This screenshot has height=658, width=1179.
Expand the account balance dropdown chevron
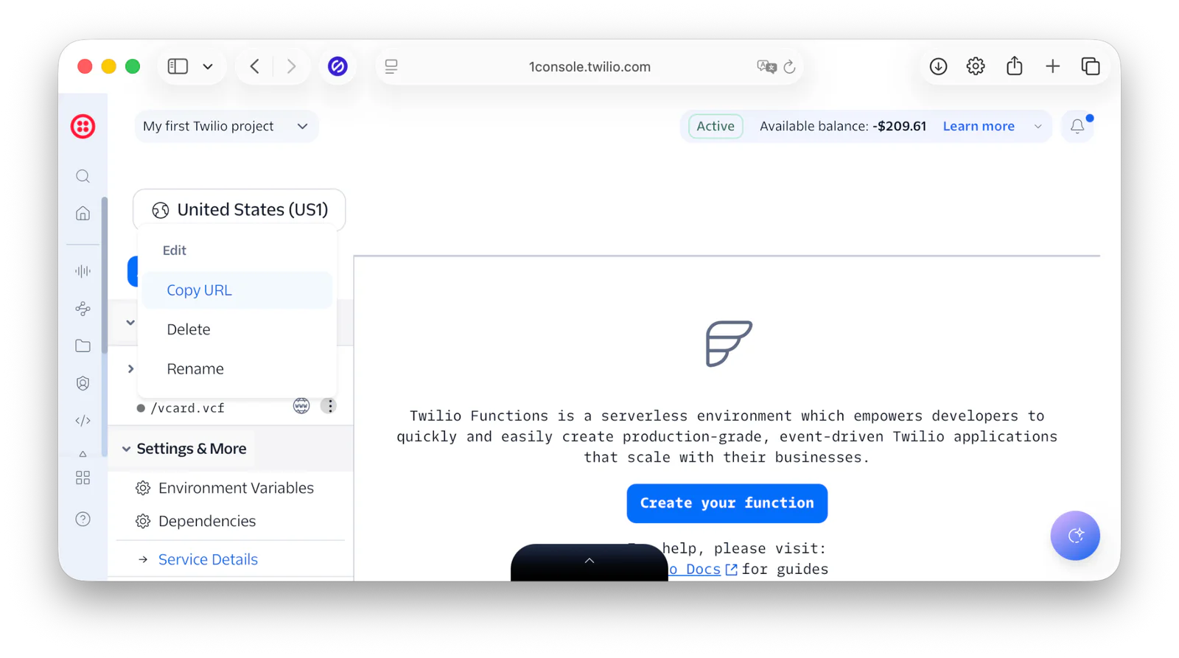pos(1038,126)
